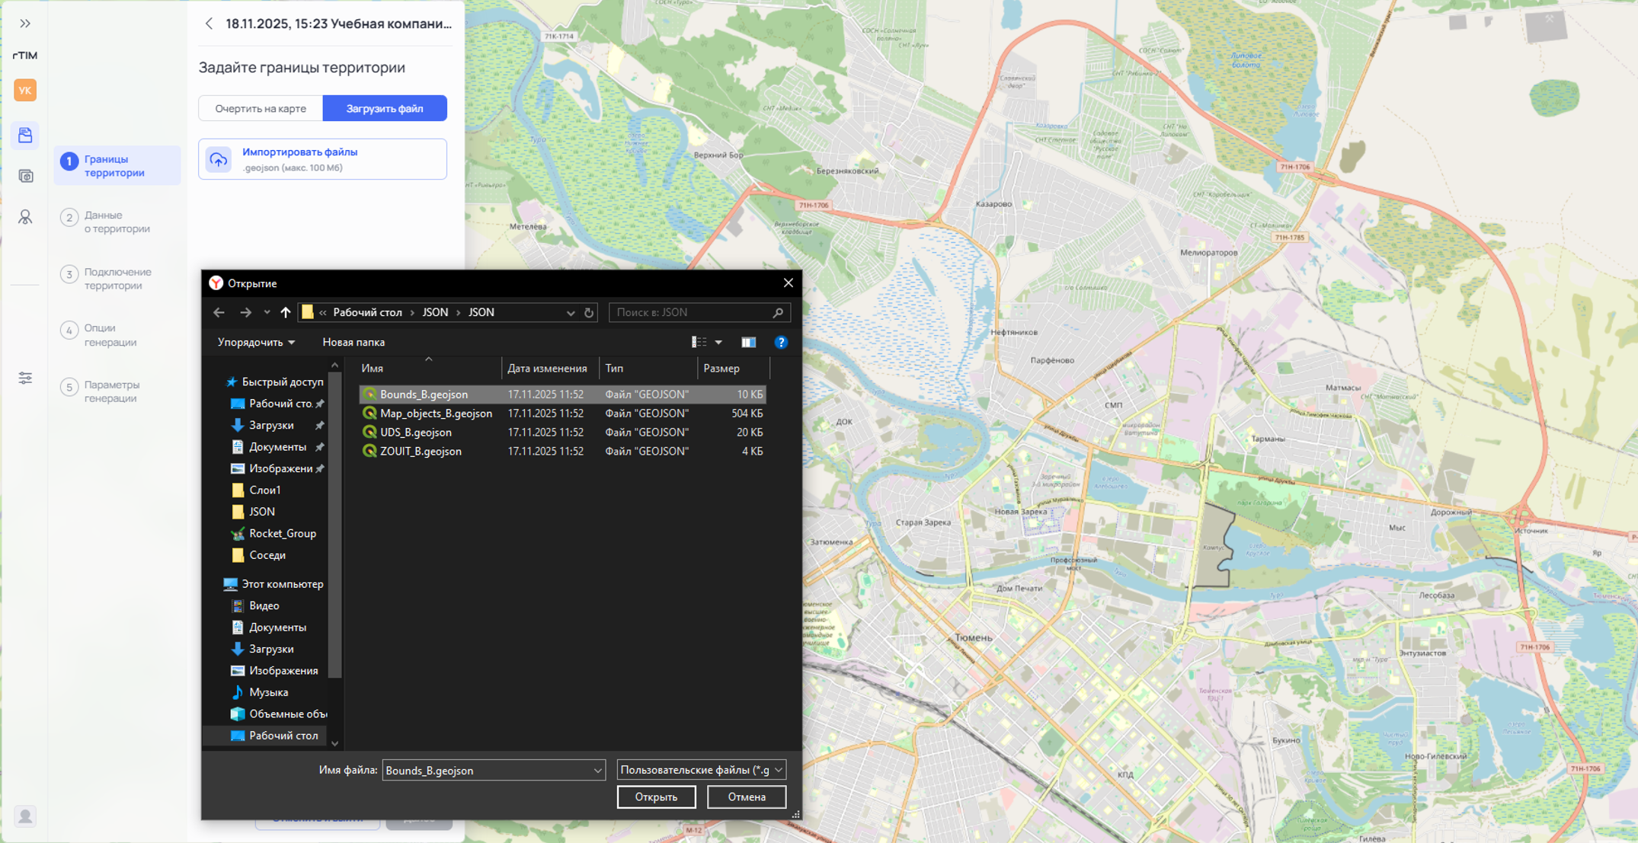Open the Упорядочить dropdown menu

[x=256, y=343]
